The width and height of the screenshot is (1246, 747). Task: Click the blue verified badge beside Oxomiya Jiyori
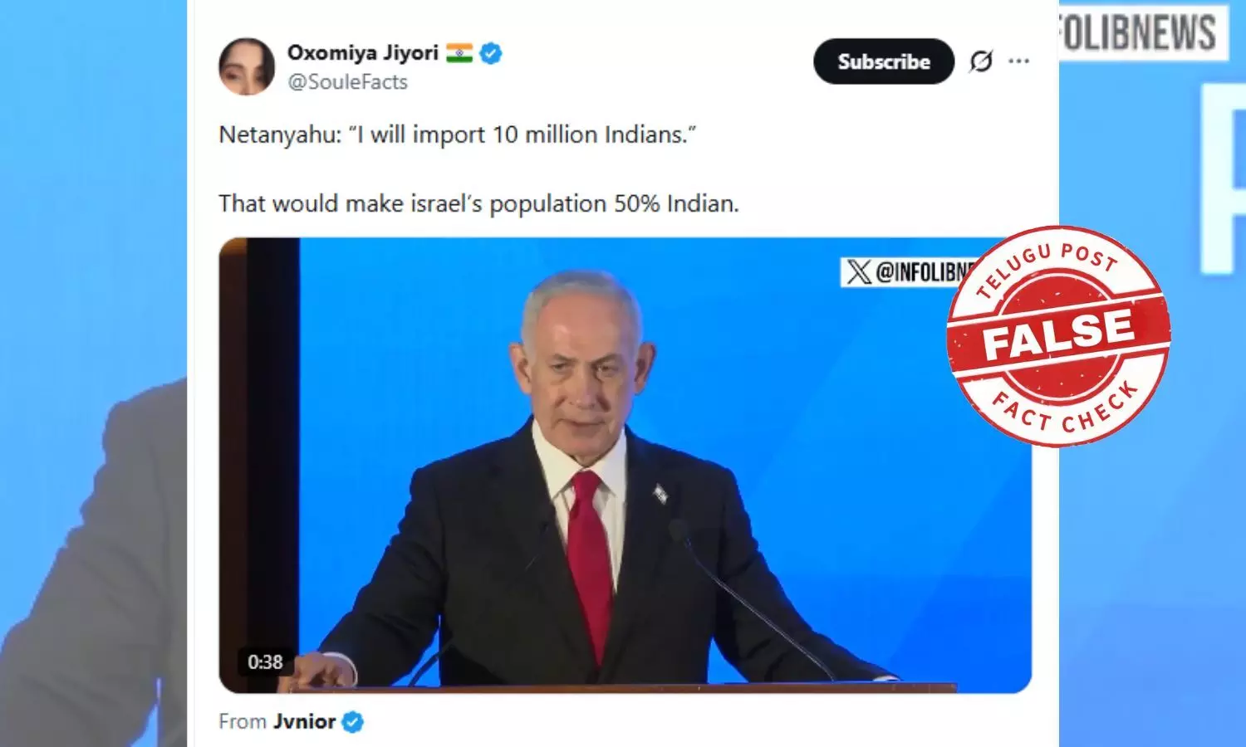[491, 53]
